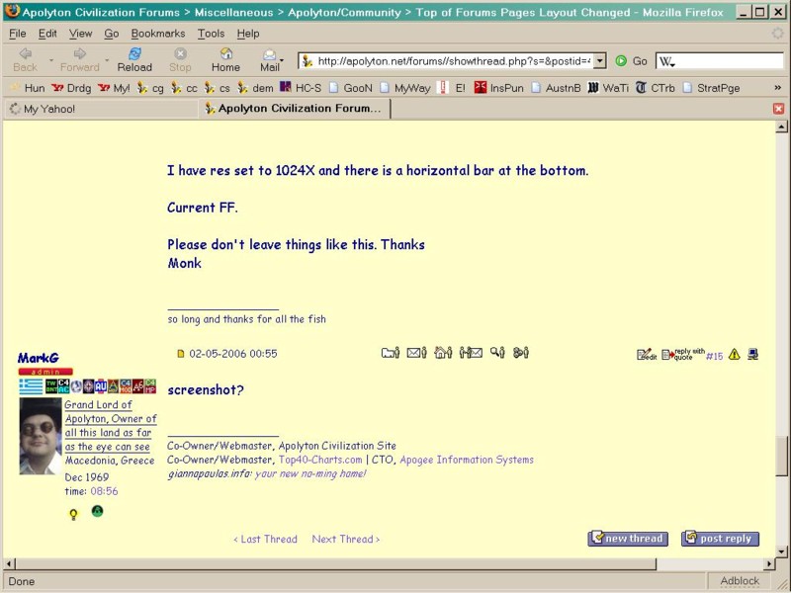Close the current tab with red X

coord(778,109)
